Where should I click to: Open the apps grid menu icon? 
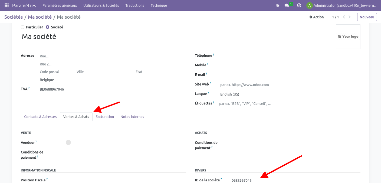coord(6,5)
